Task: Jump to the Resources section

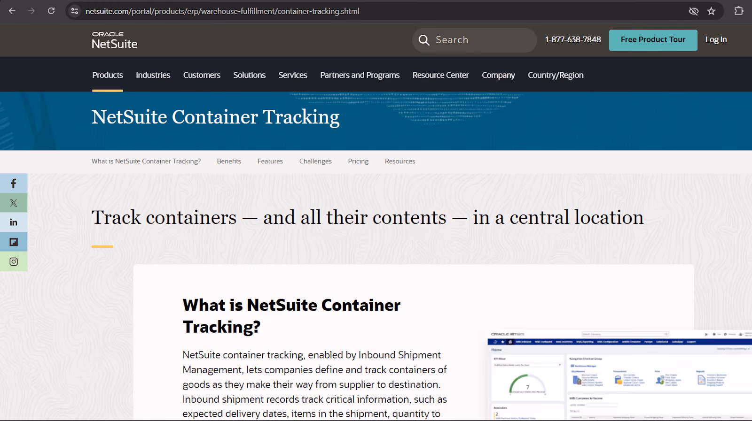Action: [400, 161]
